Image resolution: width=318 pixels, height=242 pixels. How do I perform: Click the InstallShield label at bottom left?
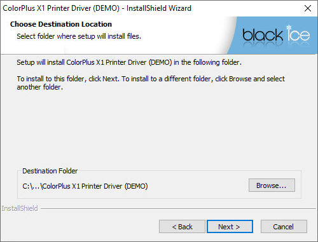20,208
